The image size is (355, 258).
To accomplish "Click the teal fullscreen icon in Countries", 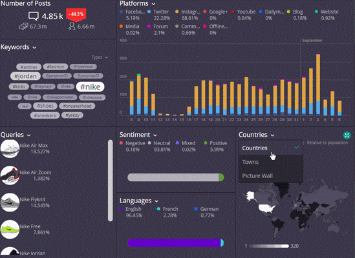I will pyautogui.click(x=347, y=135).
